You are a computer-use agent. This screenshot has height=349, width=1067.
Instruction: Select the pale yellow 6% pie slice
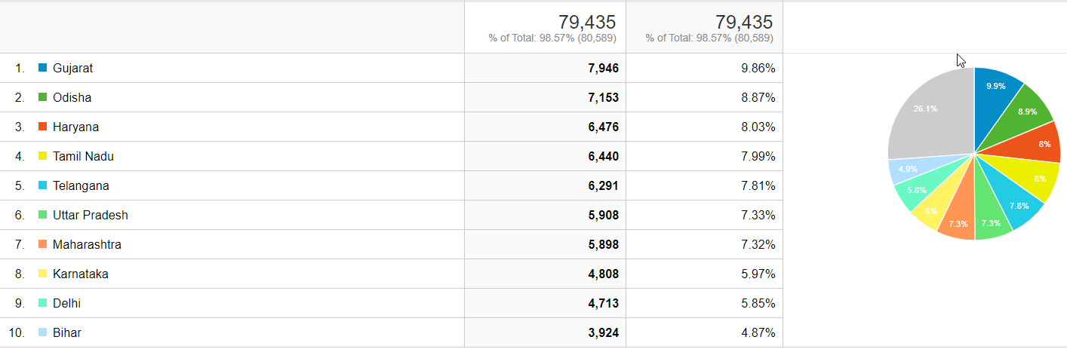pos(933,213)
